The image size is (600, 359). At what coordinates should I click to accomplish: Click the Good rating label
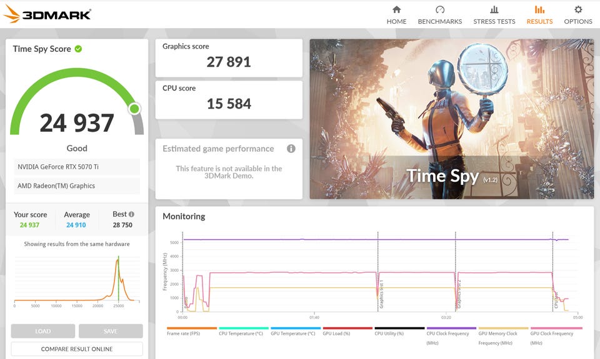coord(77,149)
